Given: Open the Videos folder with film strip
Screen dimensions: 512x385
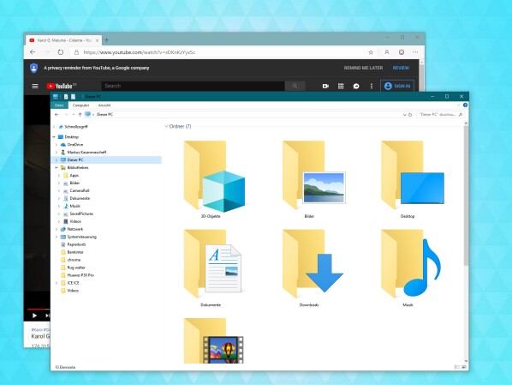Looking at the screenshot, I should [x=213, y=340].
